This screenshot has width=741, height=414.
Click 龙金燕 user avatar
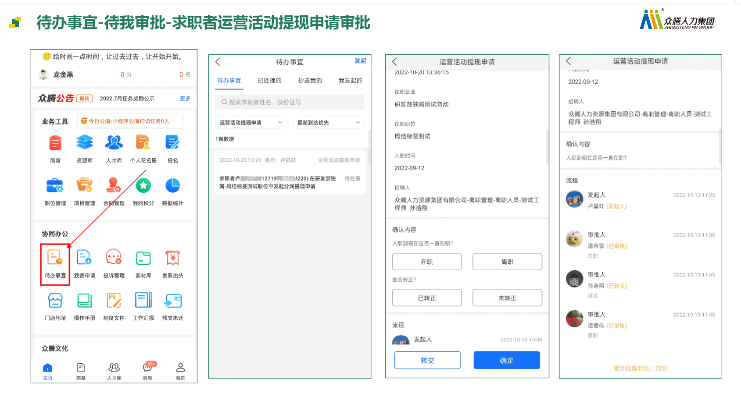tap(43, 74)
